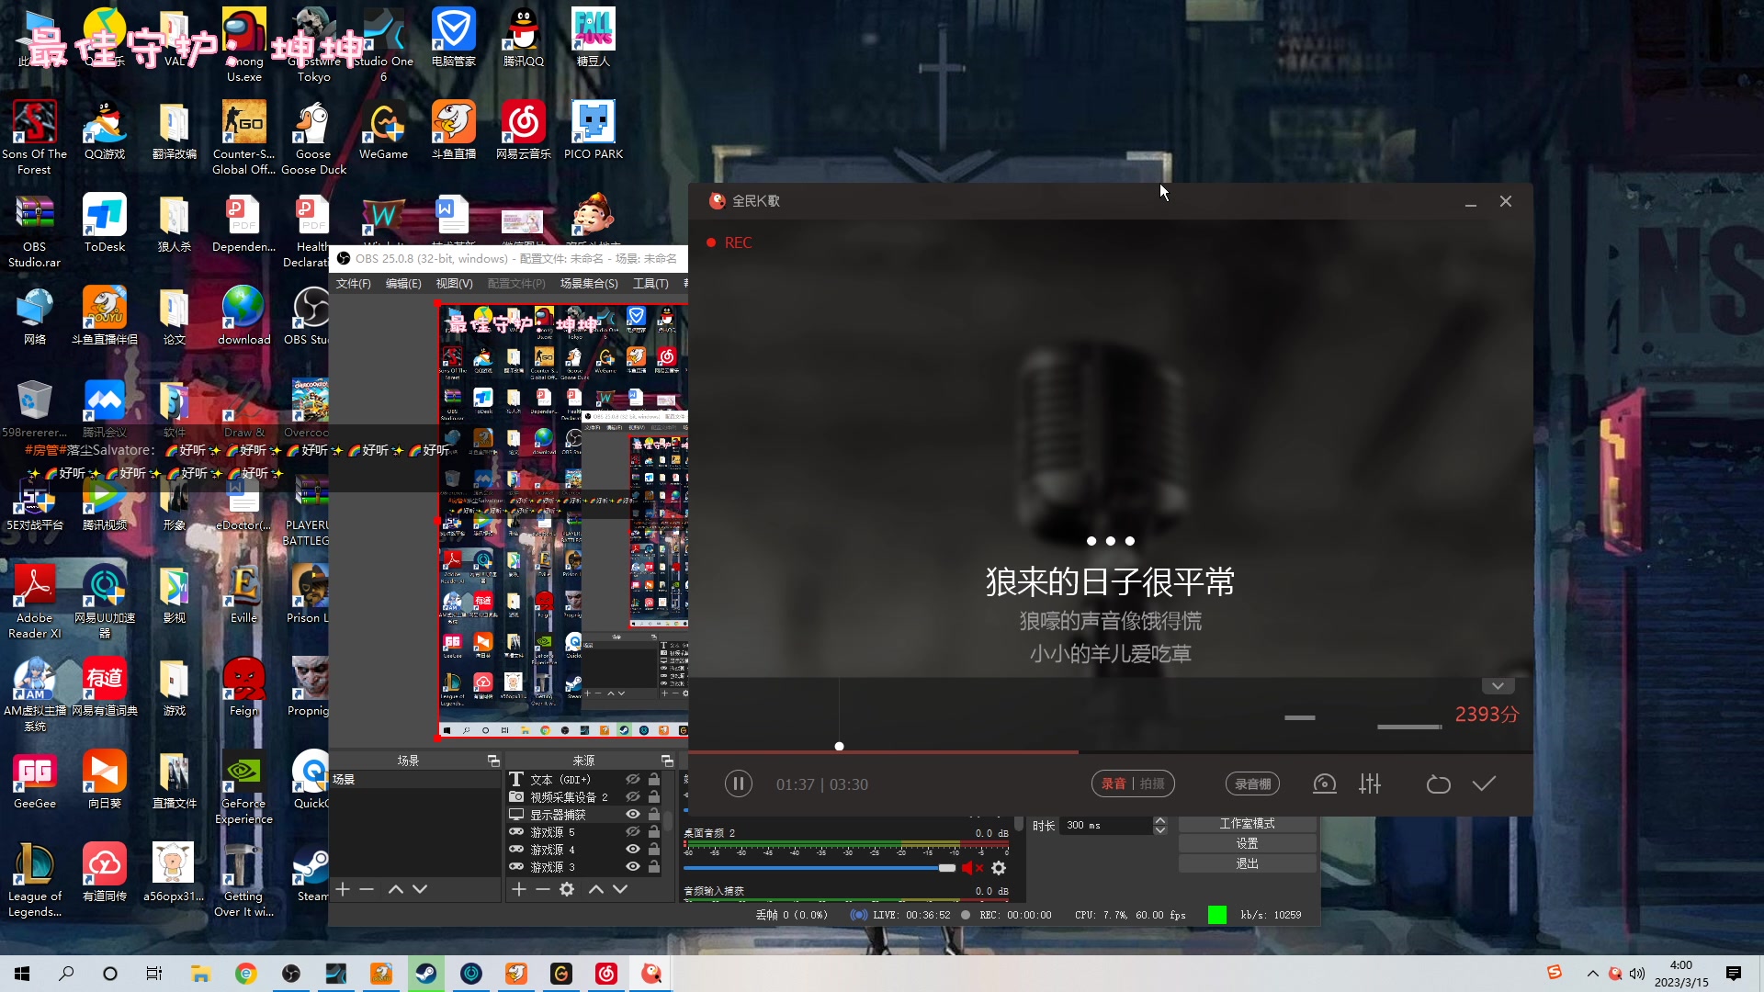Click the move source down arrow in OBS
Image resolution: width=1764 pixels, height=992 pixels.
tap(620, 889)
